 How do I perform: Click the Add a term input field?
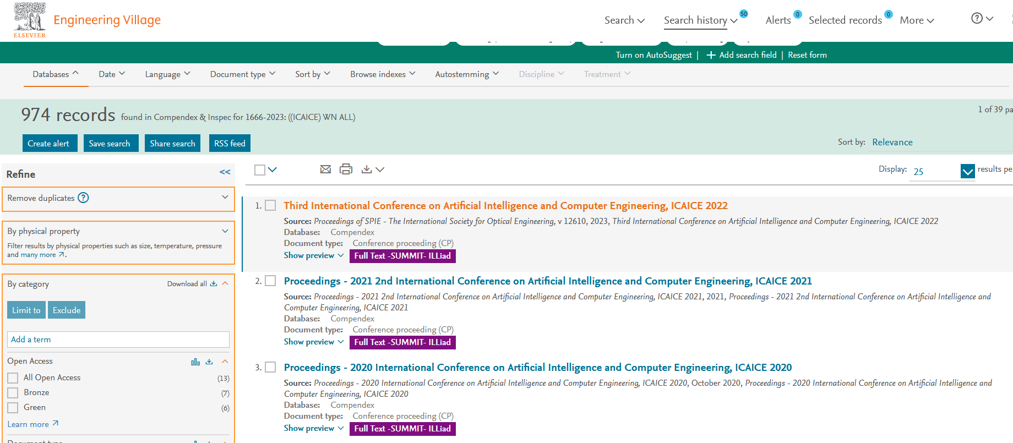tap(118, 340)
